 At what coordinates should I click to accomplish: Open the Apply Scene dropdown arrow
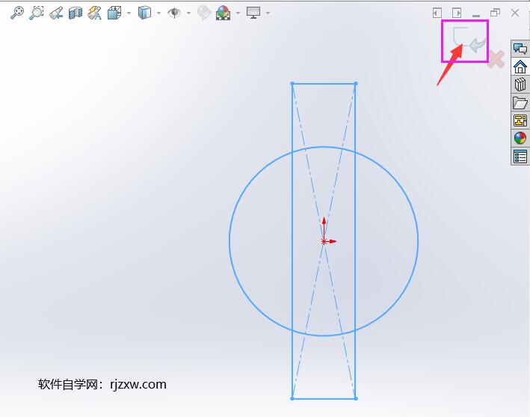coord(238,13)
